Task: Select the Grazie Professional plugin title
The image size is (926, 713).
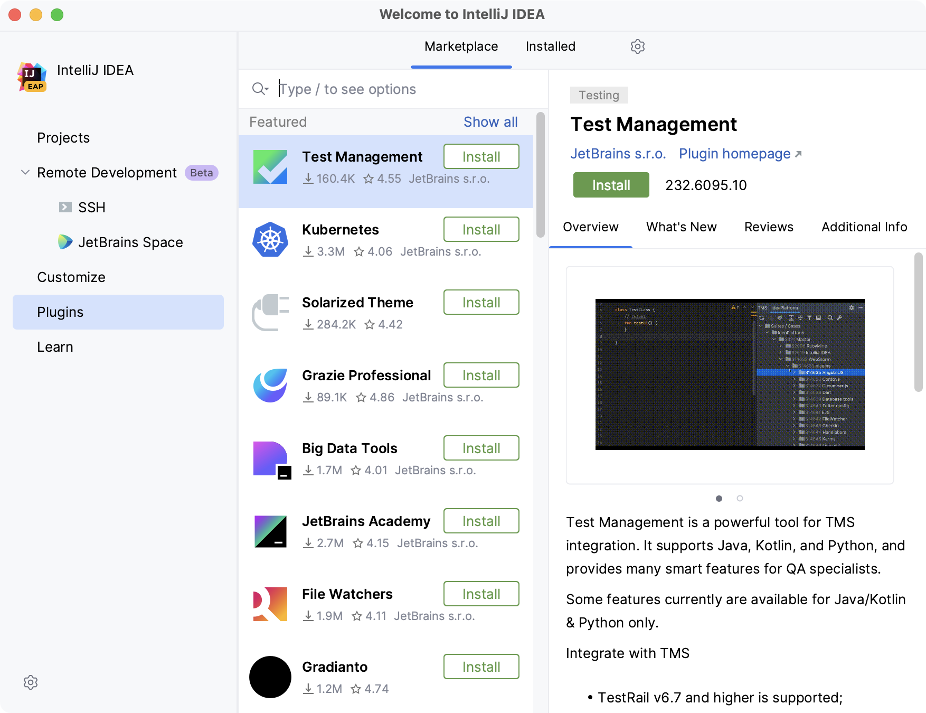Action: pos(366,376)
